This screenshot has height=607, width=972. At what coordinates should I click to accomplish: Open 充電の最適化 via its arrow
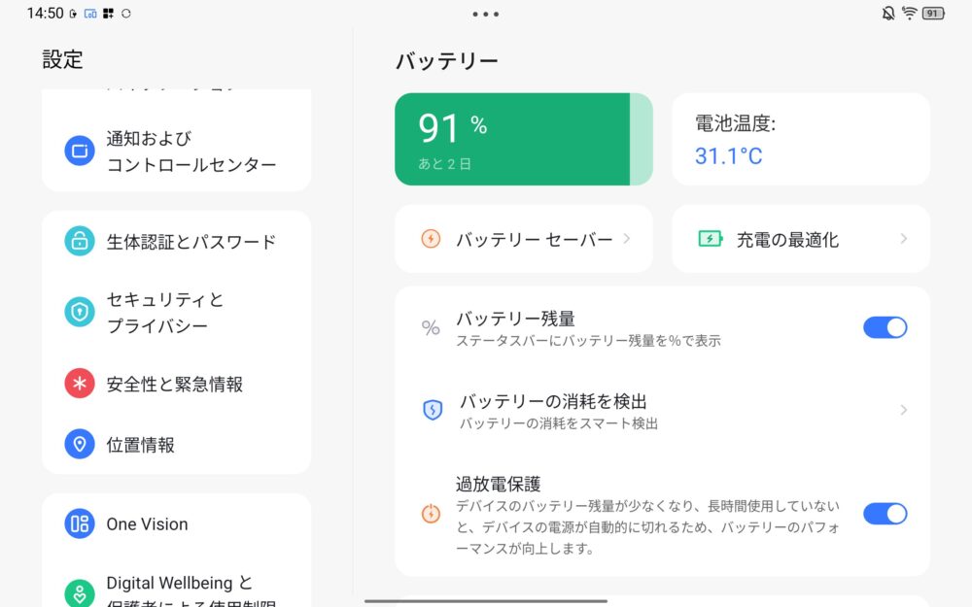coord(904,239)
